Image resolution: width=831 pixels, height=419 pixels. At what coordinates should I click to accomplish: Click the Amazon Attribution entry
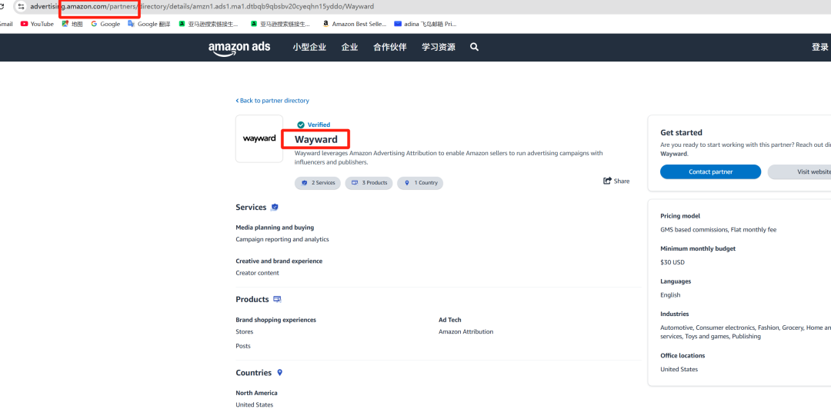[466, 331]
